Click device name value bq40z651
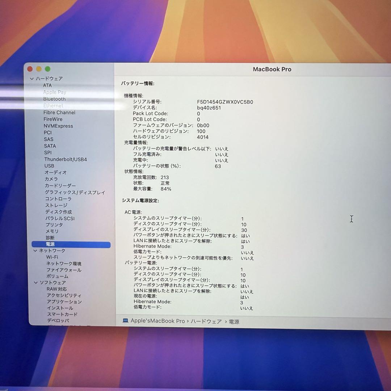 point(209,108)
